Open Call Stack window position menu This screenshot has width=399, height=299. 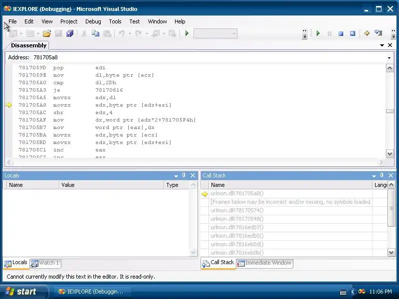click(x=374, y=176)
